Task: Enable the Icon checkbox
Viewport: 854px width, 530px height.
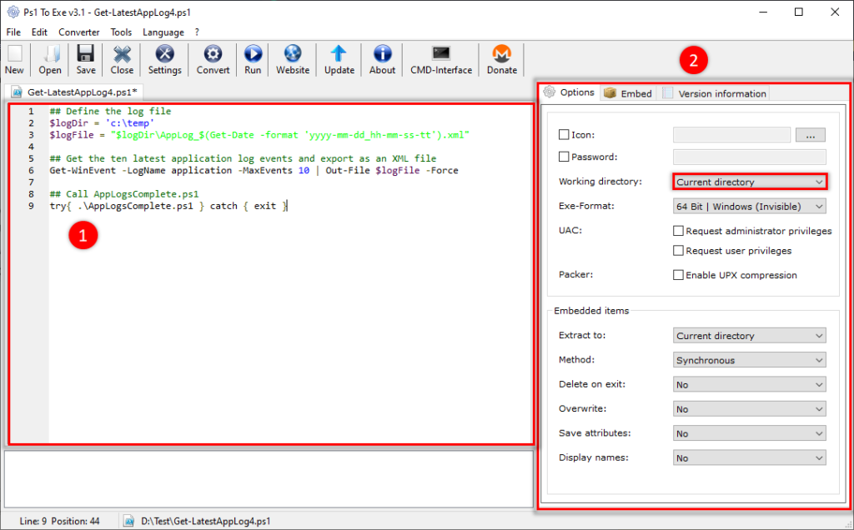Action: (x=564, y=134)
